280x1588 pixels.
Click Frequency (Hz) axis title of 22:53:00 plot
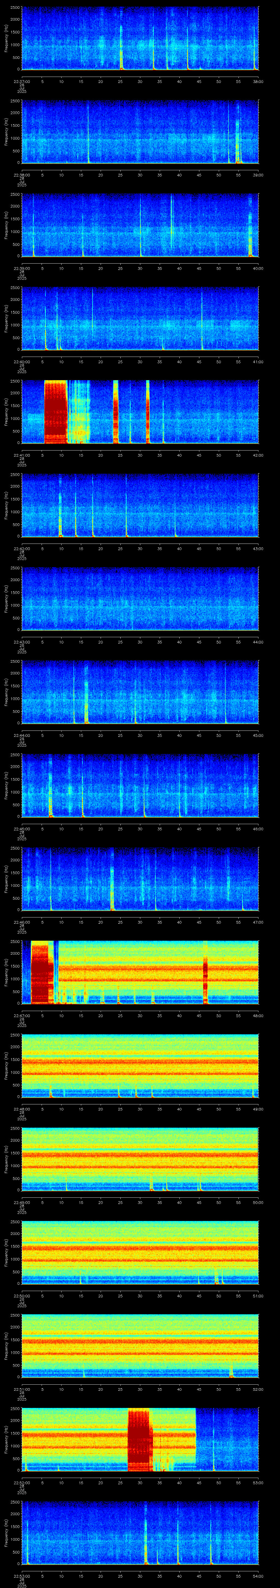point(6,1533)
